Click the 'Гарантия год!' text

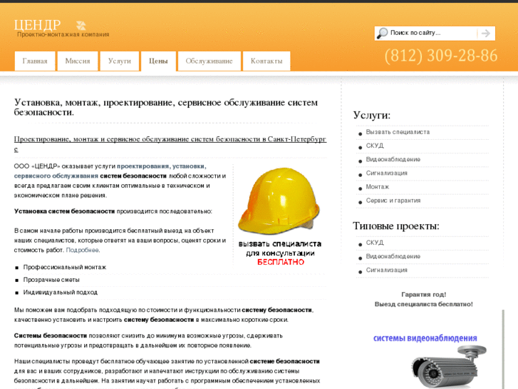(424, 294)
